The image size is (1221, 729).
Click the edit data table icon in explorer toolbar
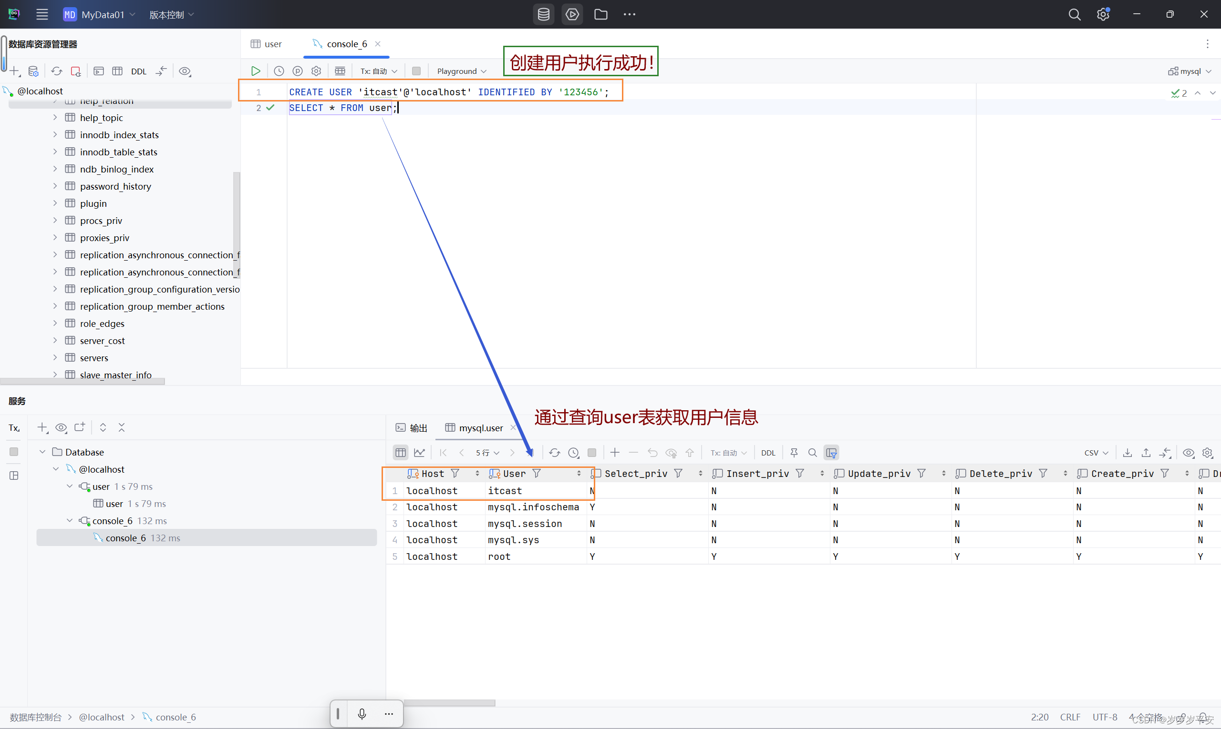tap(117, 71)
